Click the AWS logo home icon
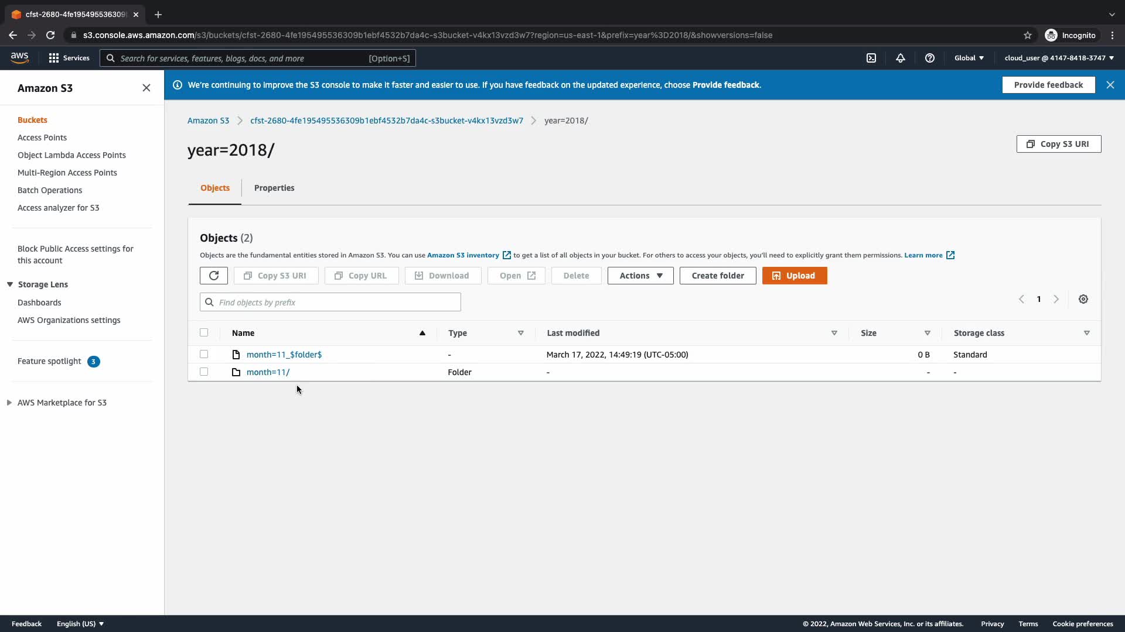 tap(19, 57)
